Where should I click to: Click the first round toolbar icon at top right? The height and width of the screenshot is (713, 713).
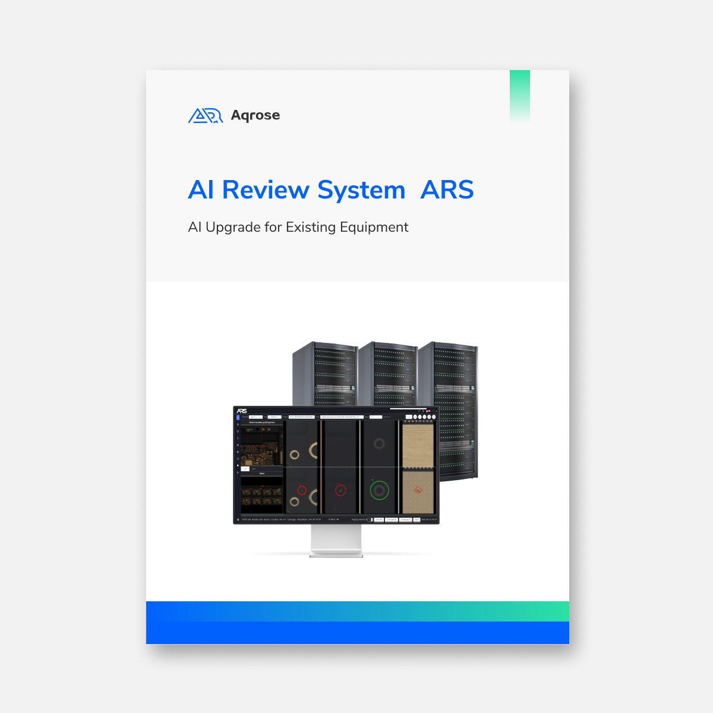click(415, 417)
